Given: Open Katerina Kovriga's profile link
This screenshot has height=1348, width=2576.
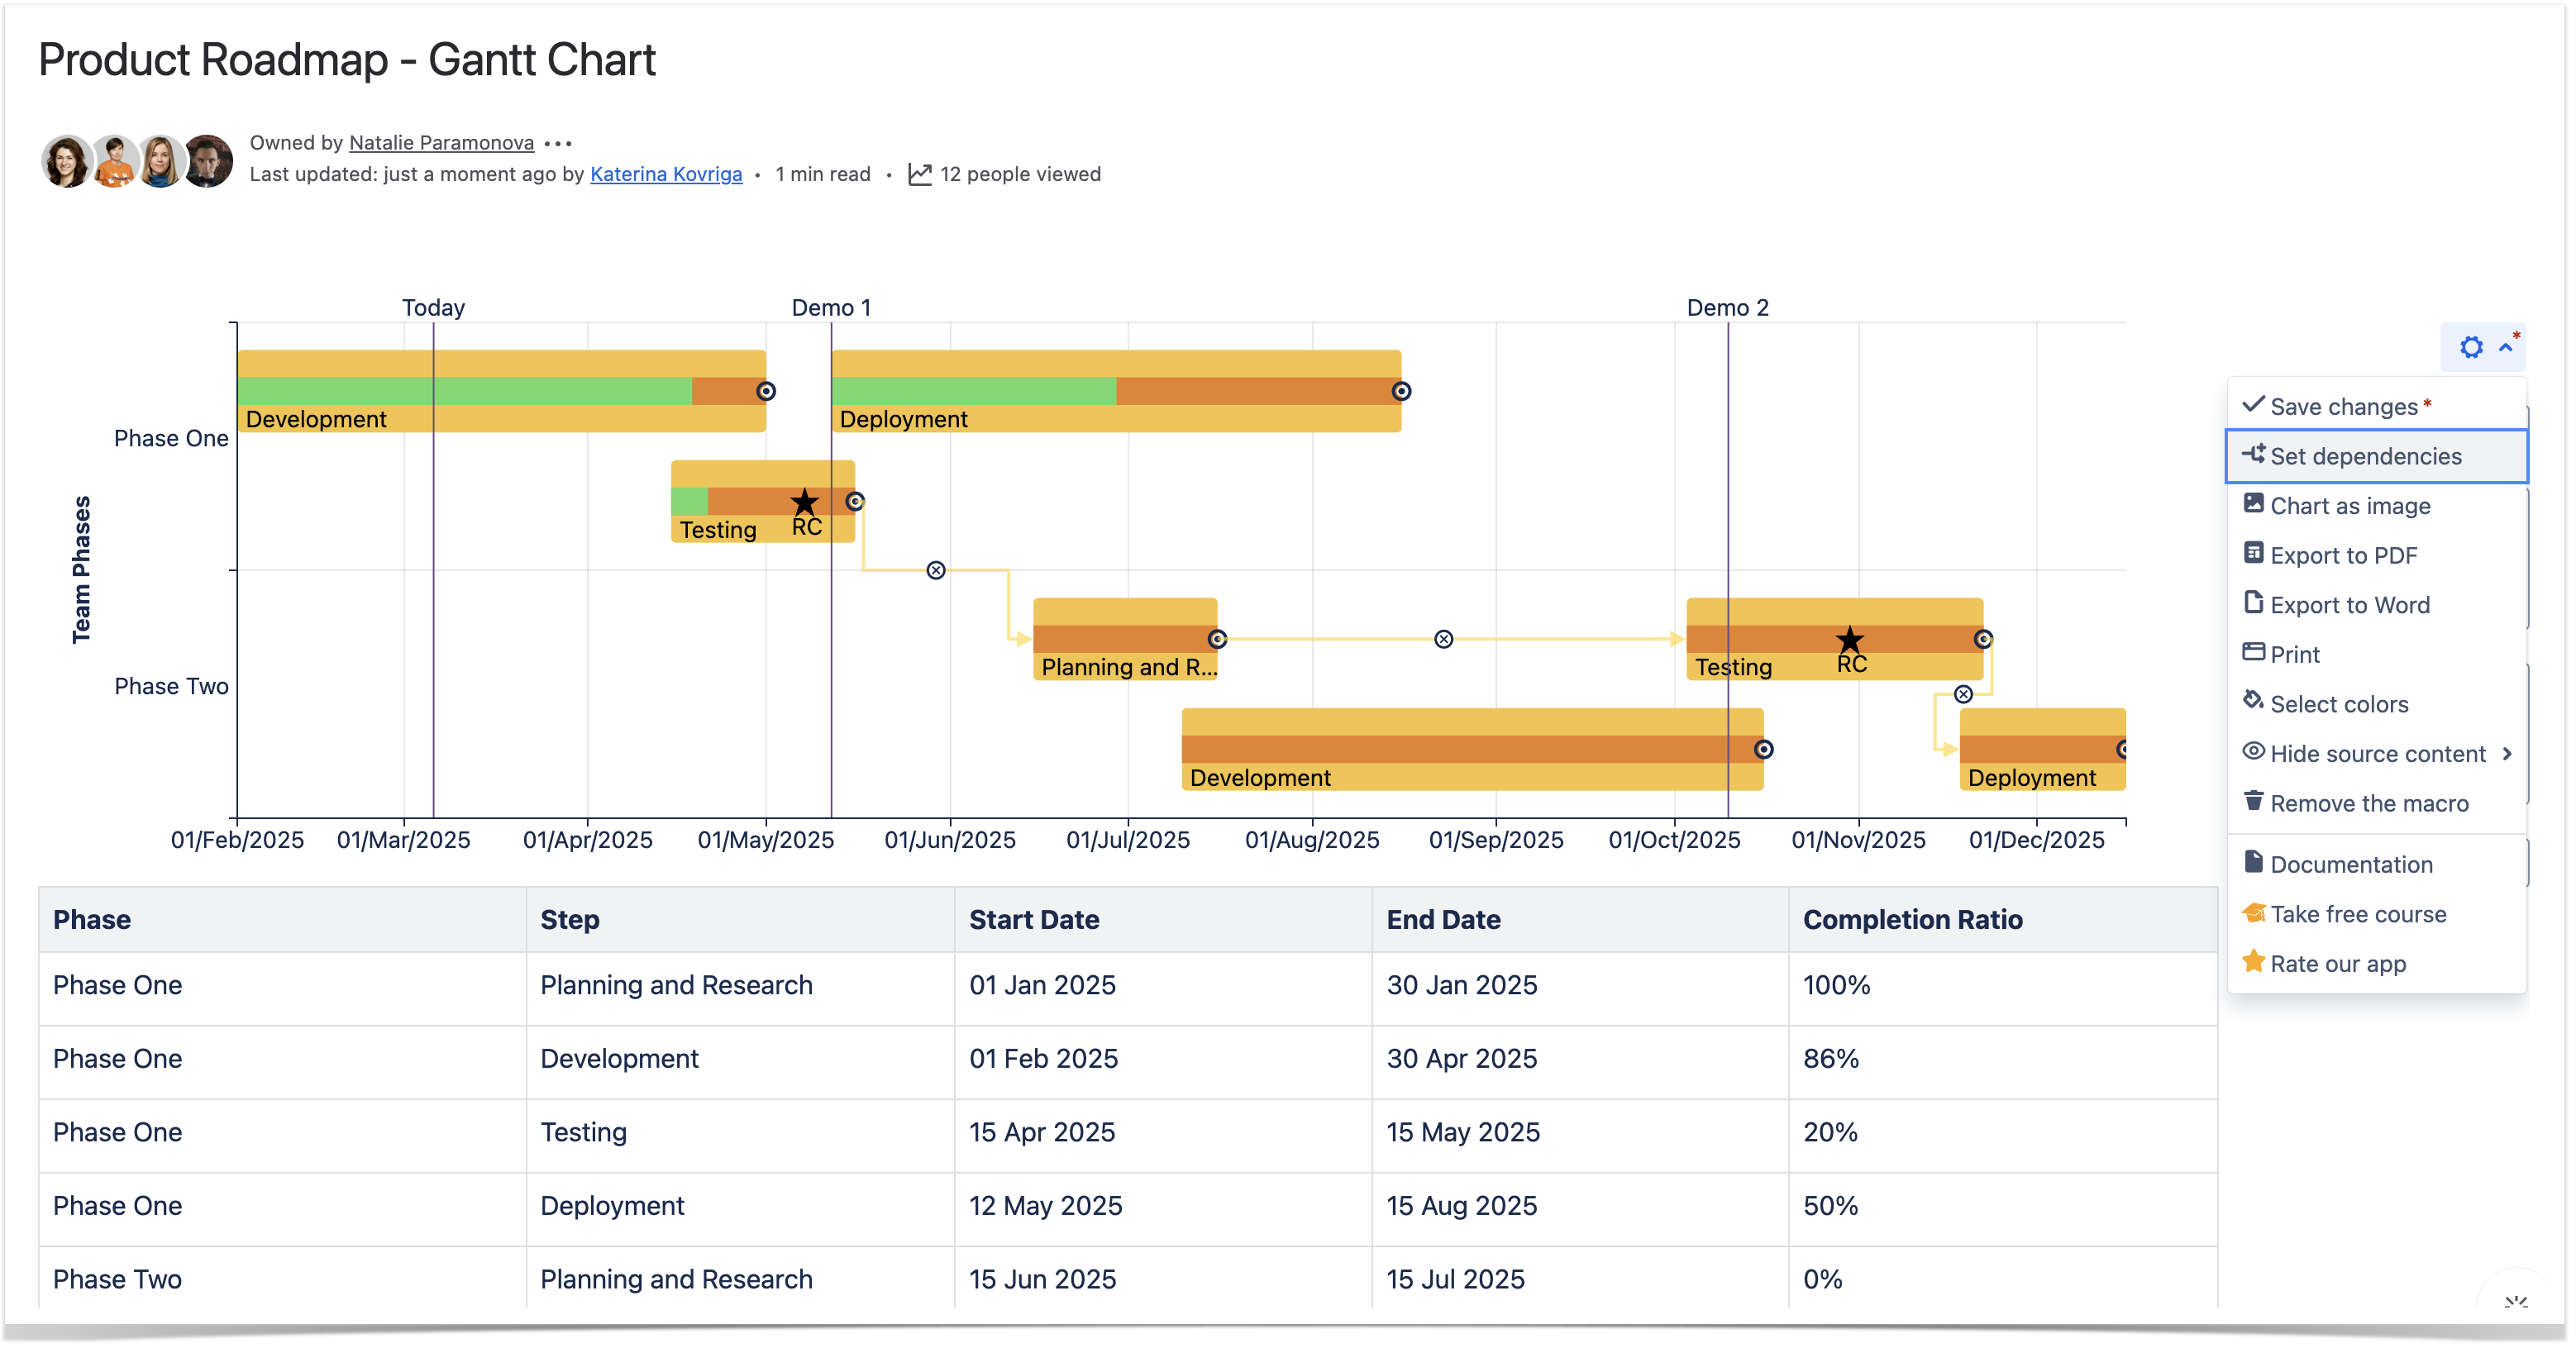Looking at the screenshot, I should click(666, 174).
